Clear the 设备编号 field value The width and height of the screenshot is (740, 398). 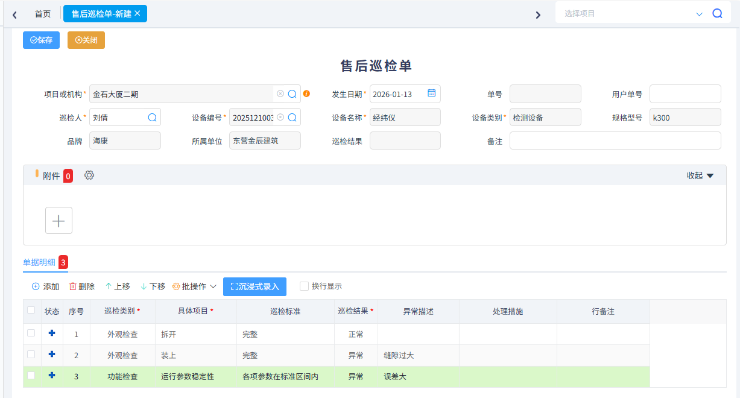coord(280,116)
